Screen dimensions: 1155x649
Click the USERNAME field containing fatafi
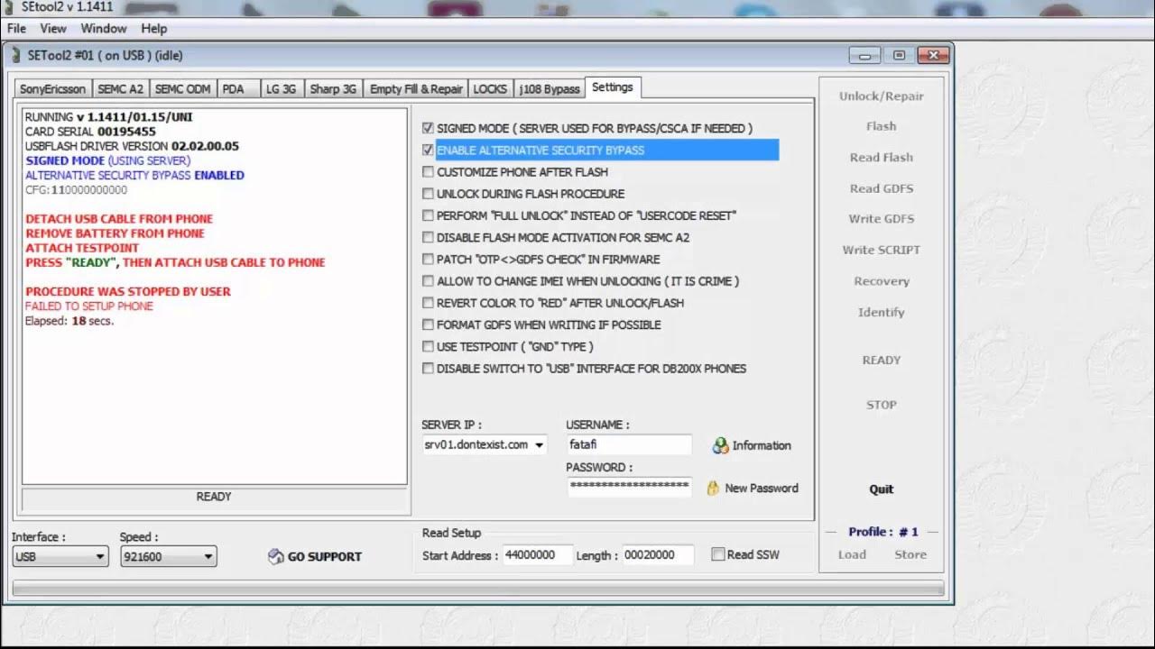pyautogui.click(x=629, y=444)
